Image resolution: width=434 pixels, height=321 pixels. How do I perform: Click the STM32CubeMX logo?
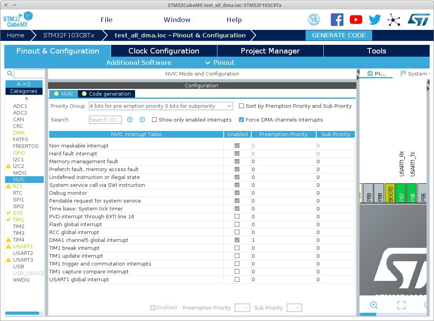tap(18, 19)
